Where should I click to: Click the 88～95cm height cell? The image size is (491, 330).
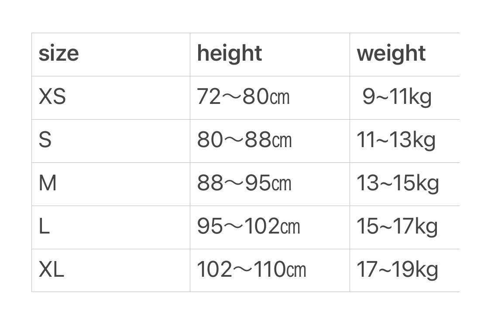tap(244, 183)
